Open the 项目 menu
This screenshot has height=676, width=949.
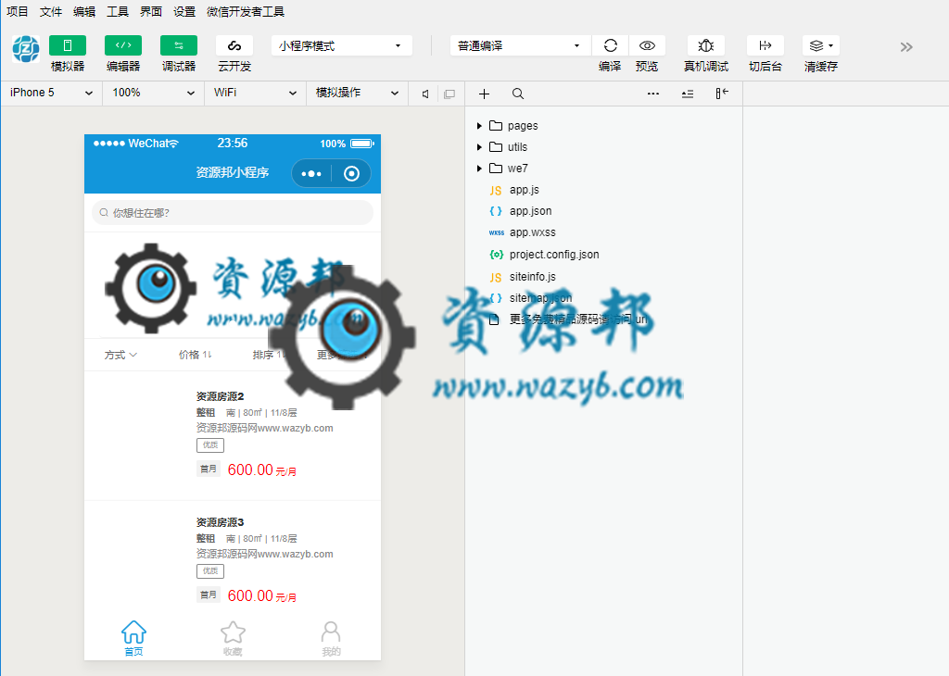pos(17,11)
